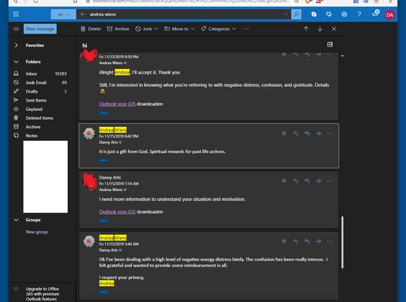
Task: Open Settings gear in header
Action: (344, 14)
